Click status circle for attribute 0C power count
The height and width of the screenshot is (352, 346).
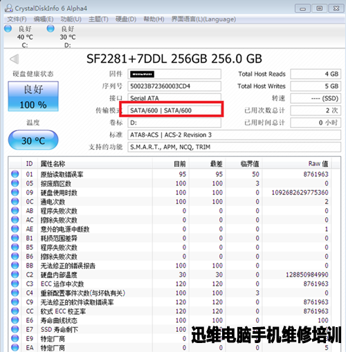coord(15,201)
